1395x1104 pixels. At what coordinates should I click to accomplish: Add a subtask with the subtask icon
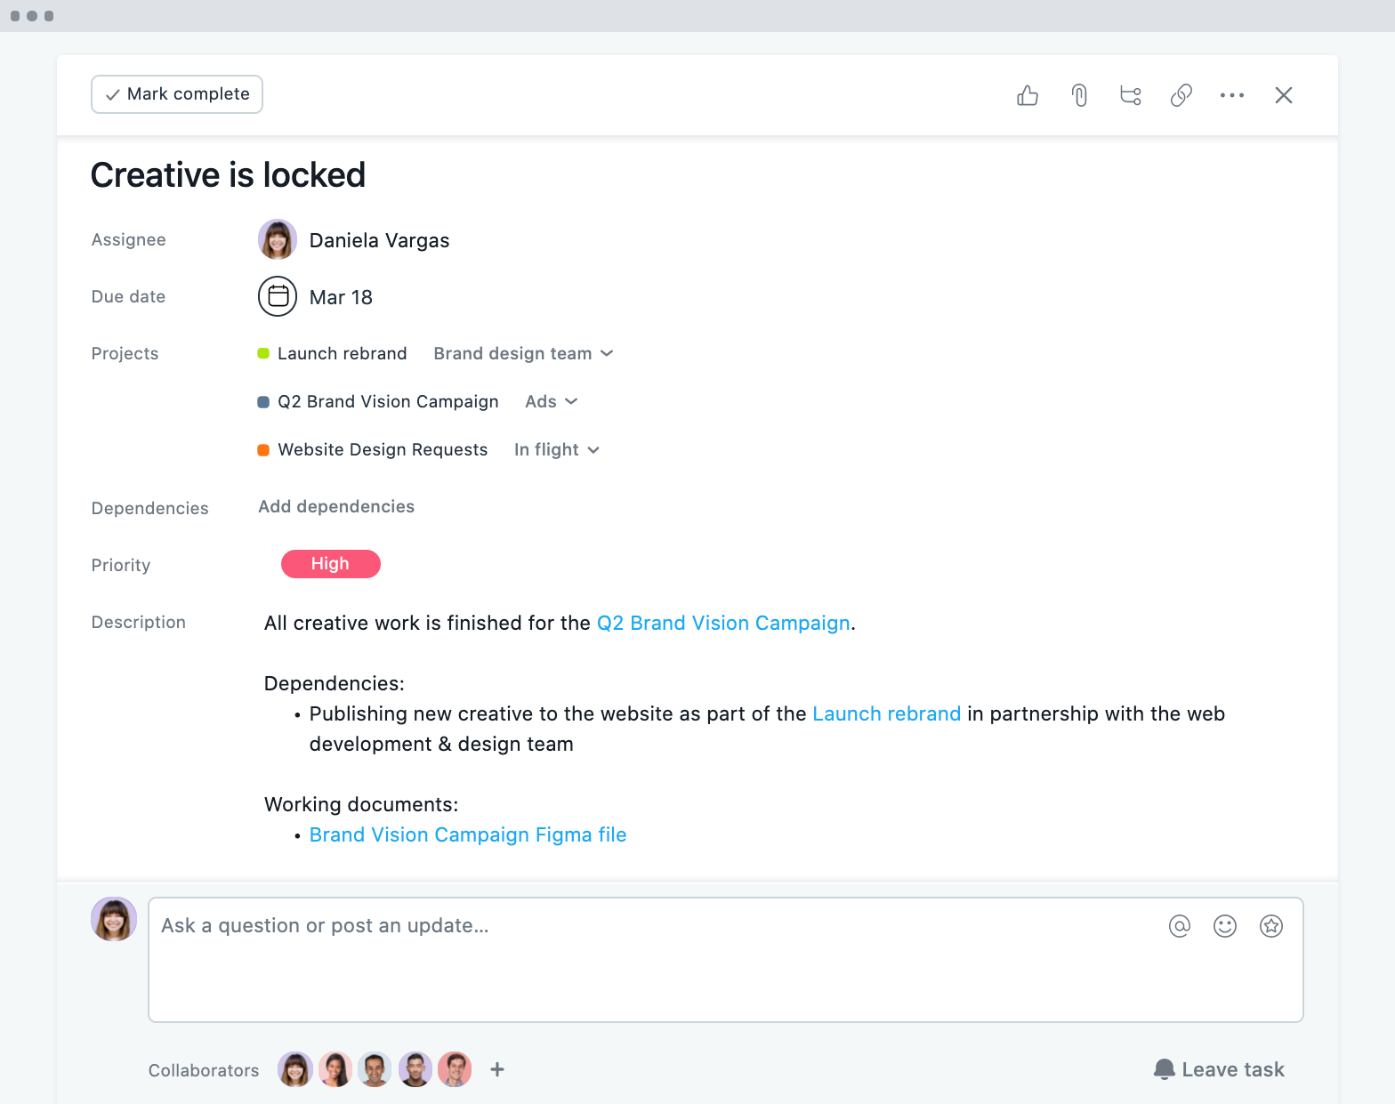(1131, 95)
